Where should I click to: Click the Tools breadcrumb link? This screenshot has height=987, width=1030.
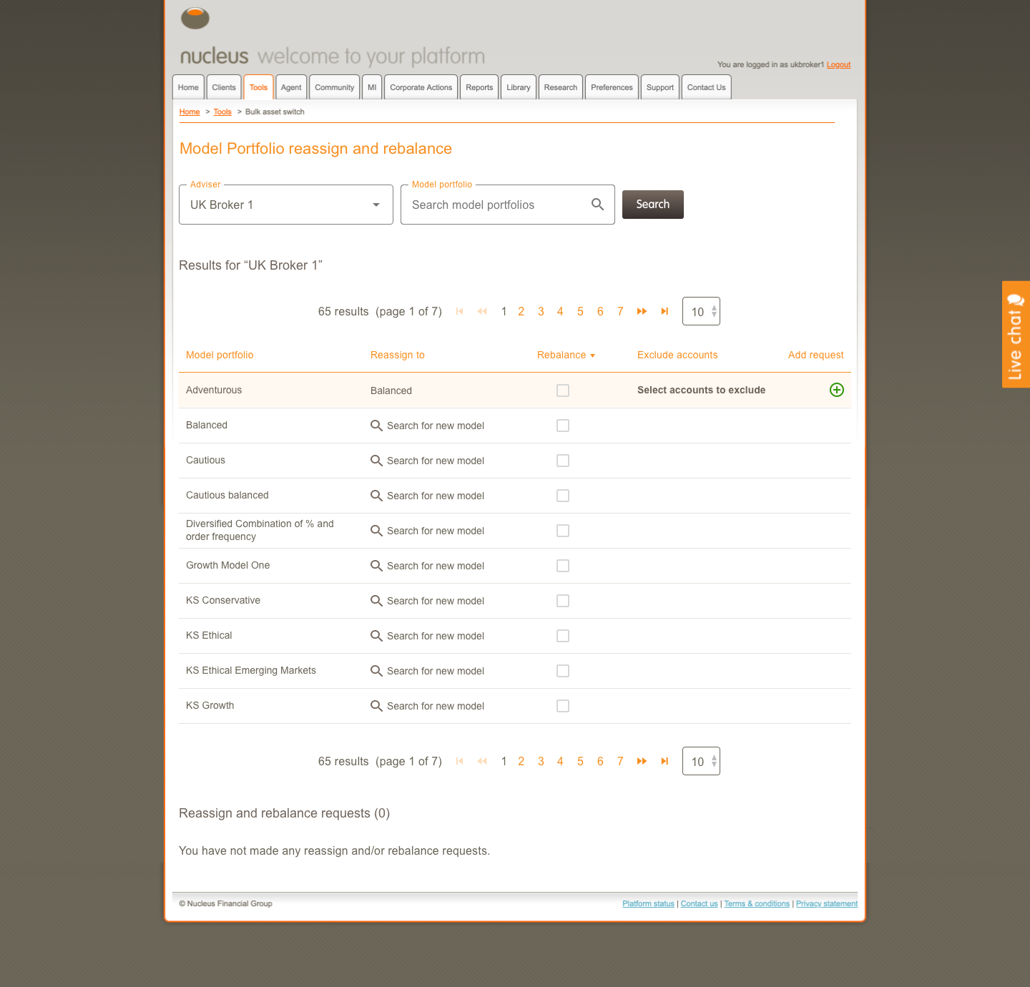point(222,112)
